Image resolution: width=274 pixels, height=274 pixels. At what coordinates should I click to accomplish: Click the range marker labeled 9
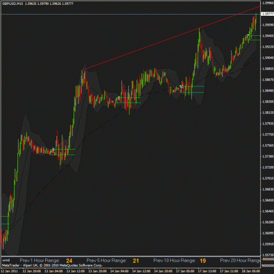pyautogui.click(x=53, y=149)
